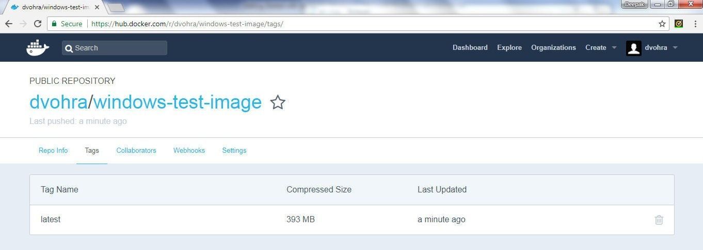Bookmark this page with the star icon
Screen dimensions: 703x250
click(x=662, y=24)
